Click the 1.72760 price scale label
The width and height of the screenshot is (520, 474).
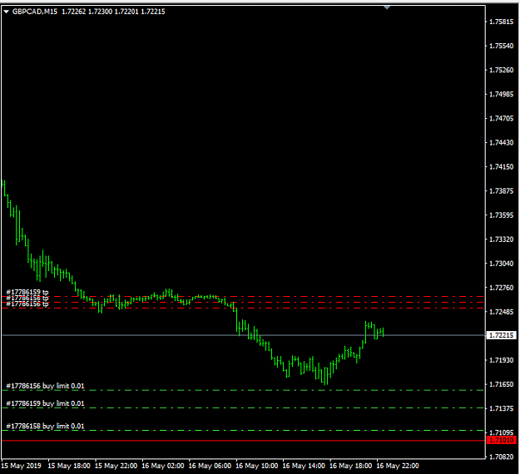502,288
